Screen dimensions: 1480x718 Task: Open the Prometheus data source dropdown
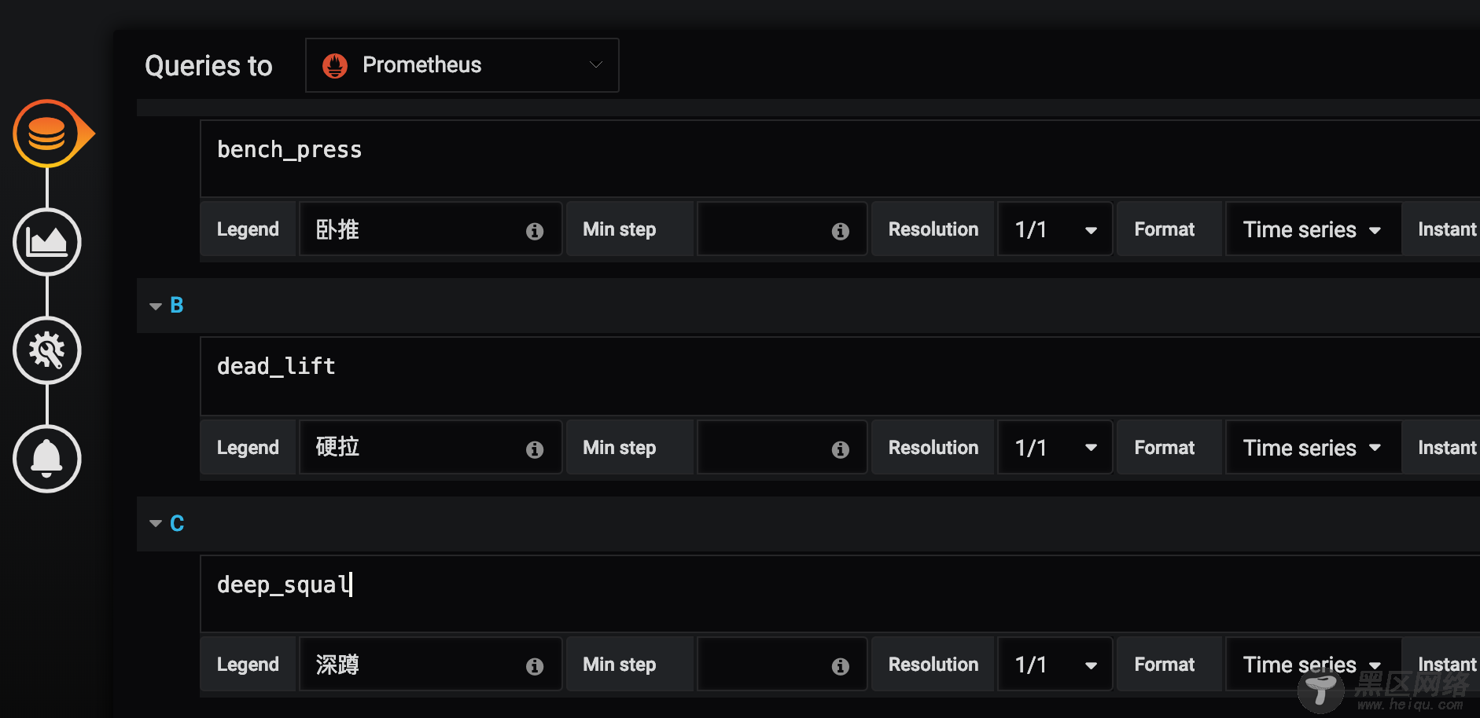click(x=462, y=65)
